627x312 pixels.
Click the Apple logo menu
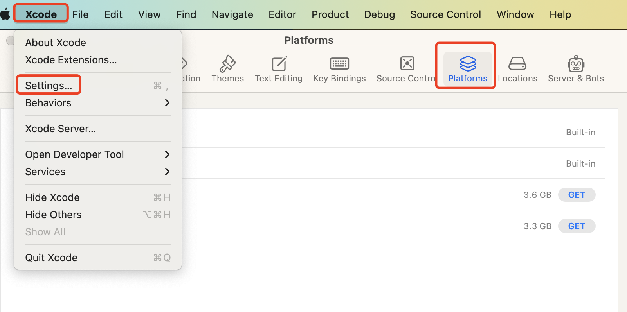click(x=5, y=14)
